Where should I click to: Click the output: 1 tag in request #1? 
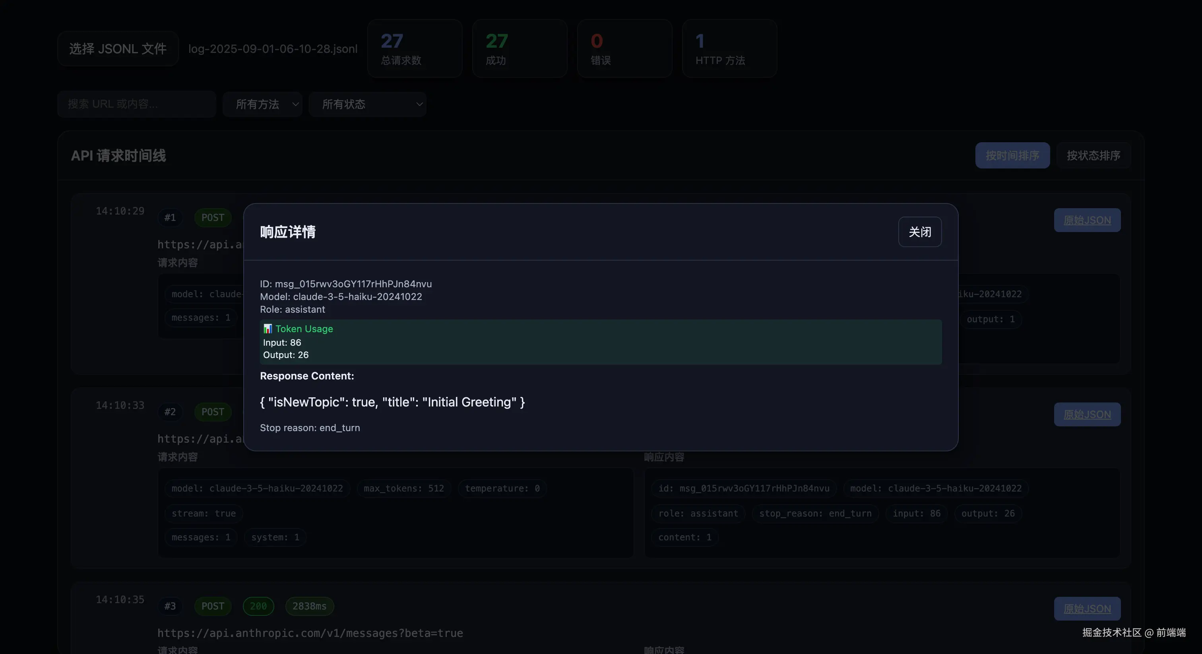coord(991,319)
